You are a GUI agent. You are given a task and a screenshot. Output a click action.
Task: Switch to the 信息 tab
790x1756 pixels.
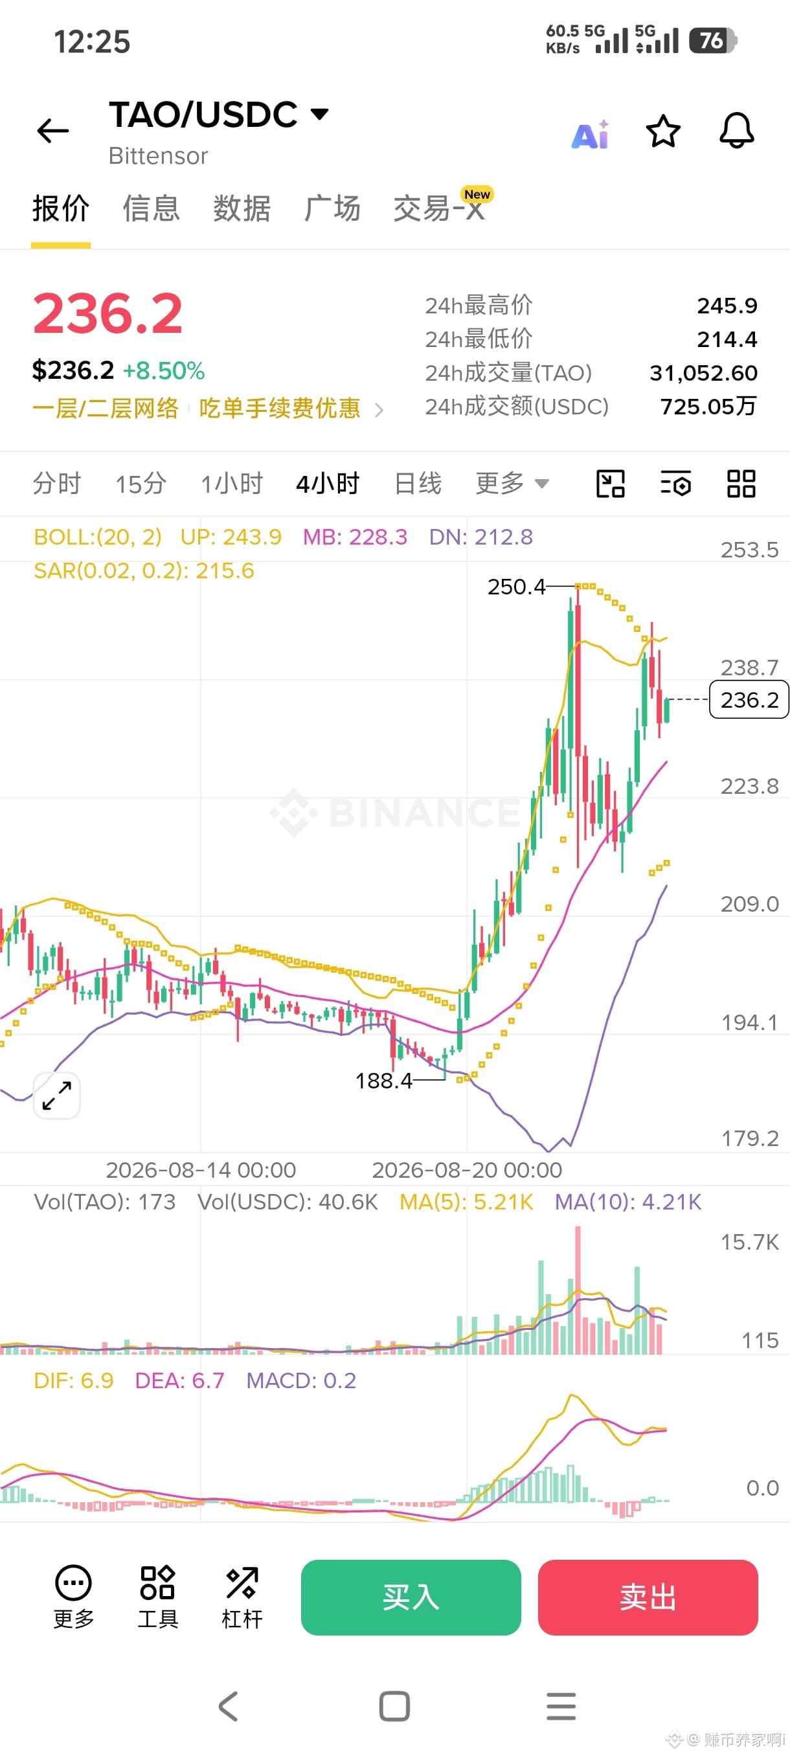tap(151, 208)
